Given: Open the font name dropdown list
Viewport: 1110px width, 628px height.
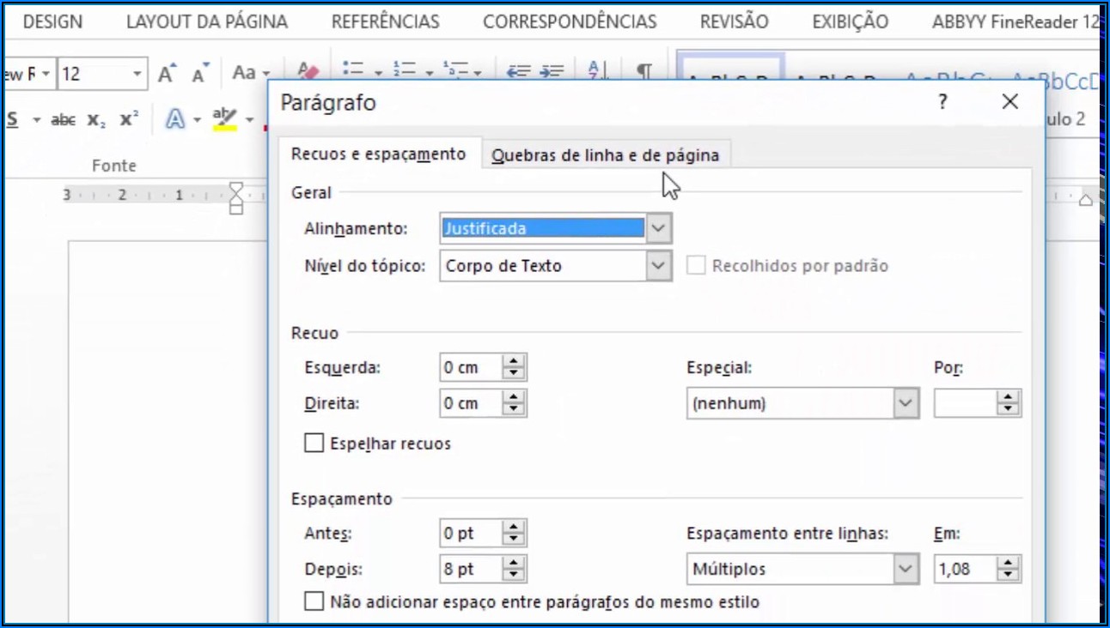Looking at the screenshot, I should pyautogui.click(x=46, y=75).
